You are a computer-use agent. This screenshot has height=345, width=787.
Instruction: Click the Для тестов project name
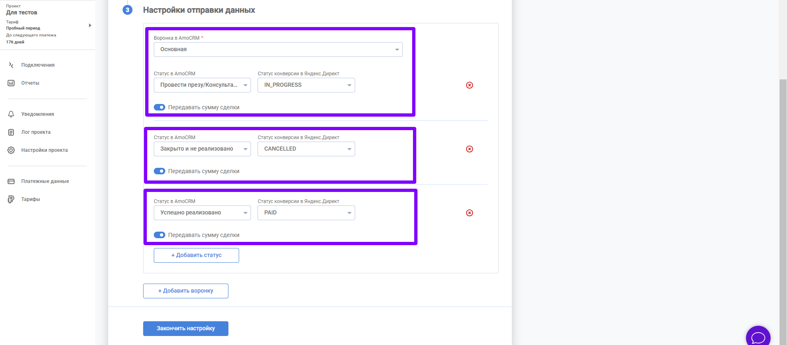22,13
